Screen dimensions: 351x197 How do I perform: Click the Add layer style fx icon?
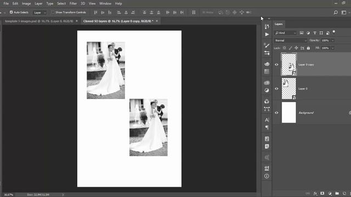(315, 193)
